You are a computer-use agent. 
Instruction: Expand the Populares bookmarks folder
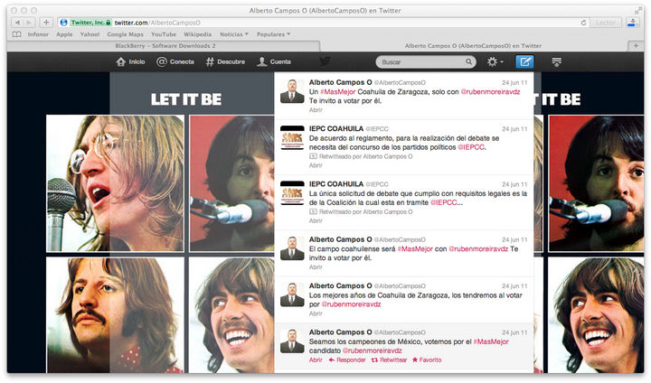pos(276,34)
